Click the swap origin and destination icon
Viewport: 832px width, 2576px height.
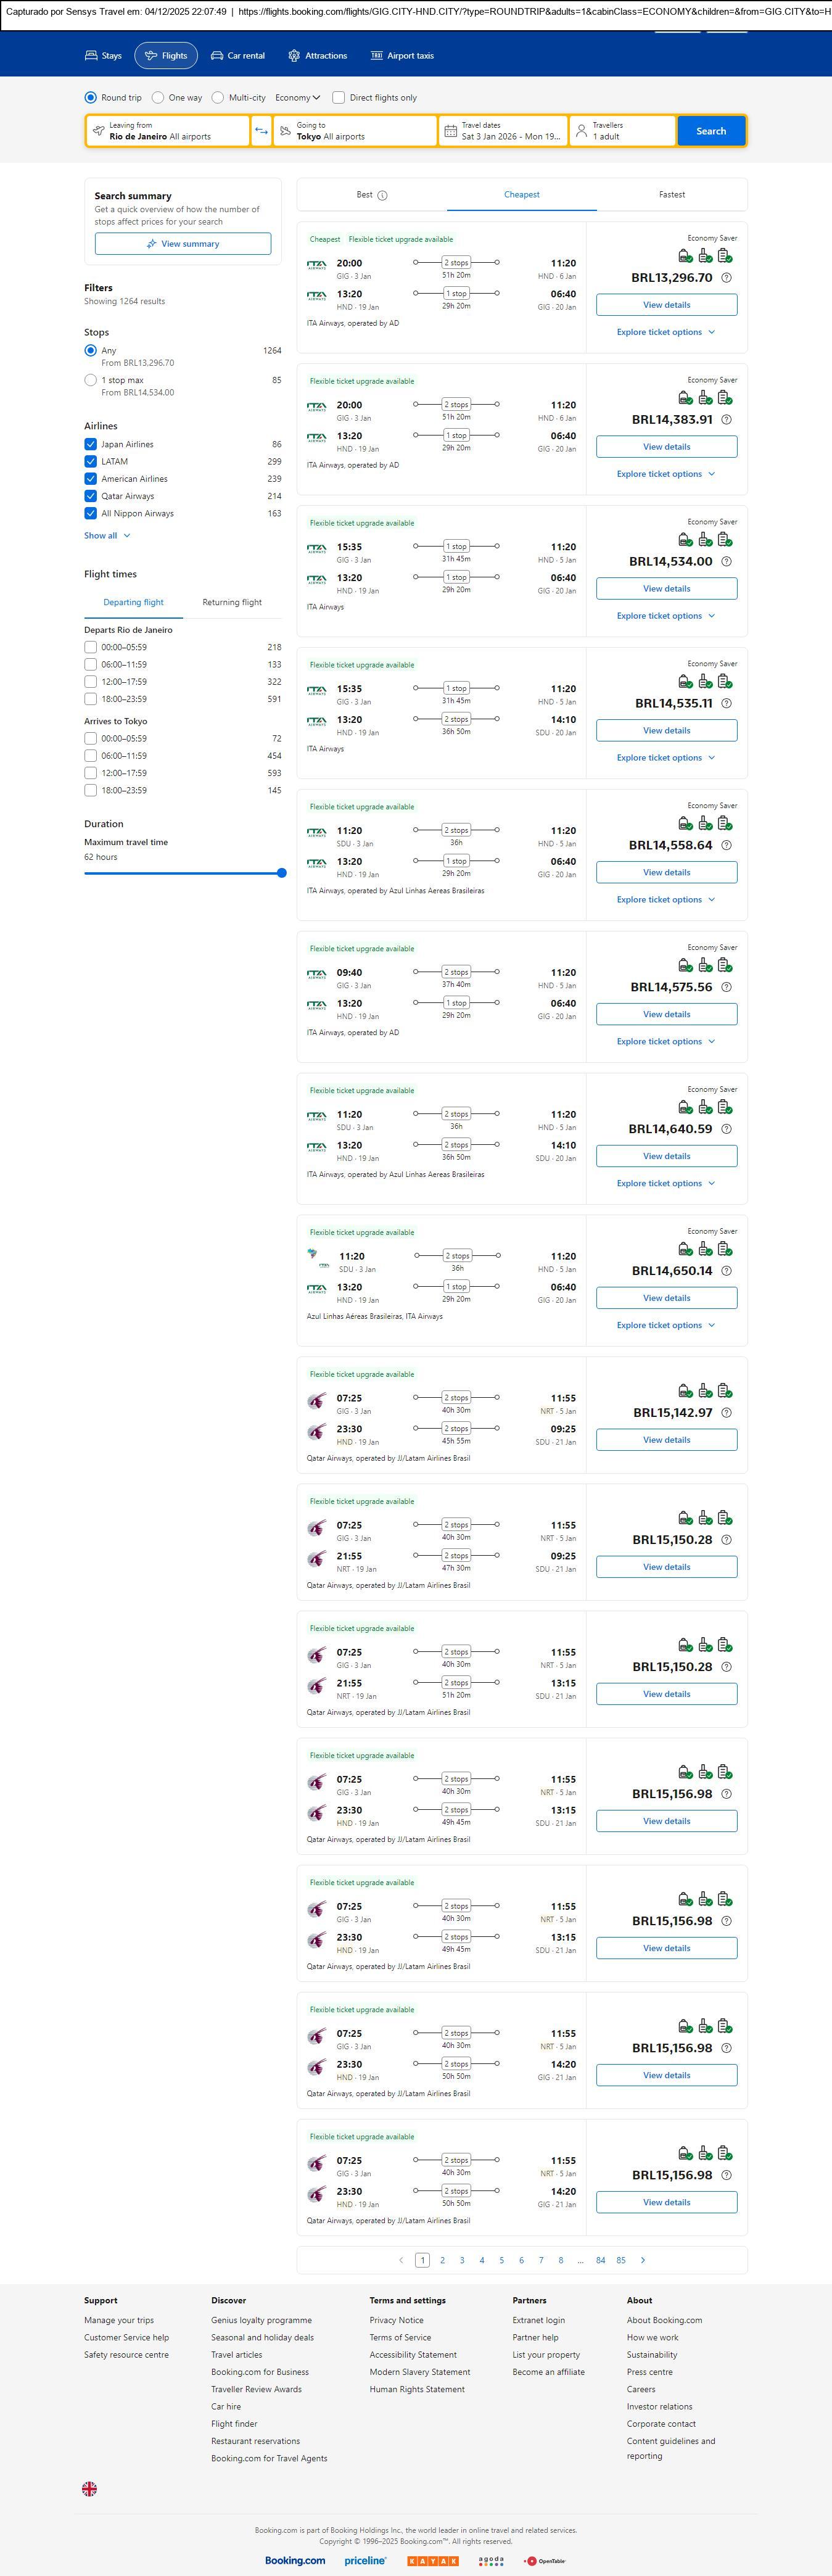(261, 131)
